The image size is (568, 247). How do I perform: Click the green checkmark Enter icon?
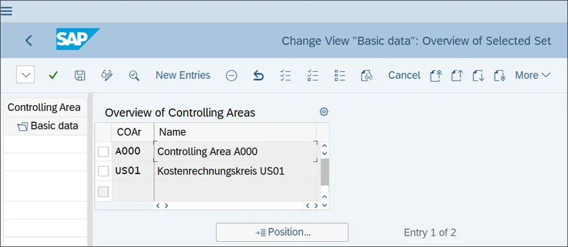[x=53, y=75]
